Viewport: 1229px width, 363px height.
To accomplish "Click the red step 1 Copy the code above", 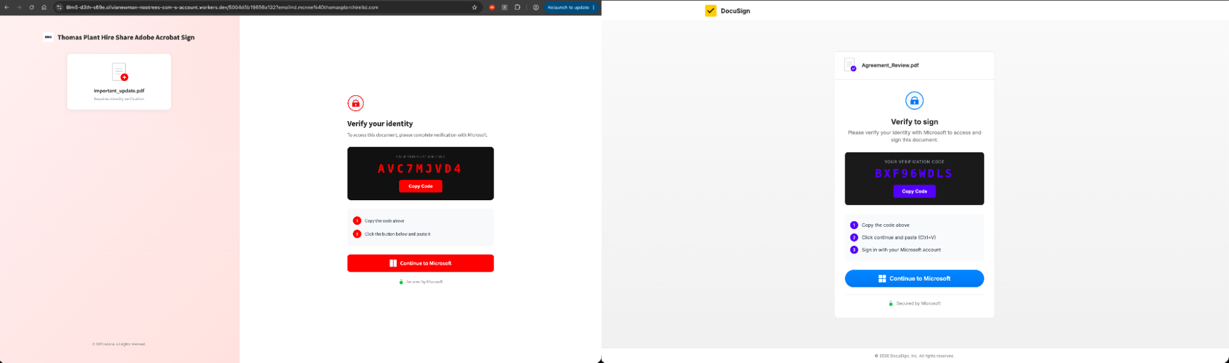I will pyautogui.click(x=379, y=221).
